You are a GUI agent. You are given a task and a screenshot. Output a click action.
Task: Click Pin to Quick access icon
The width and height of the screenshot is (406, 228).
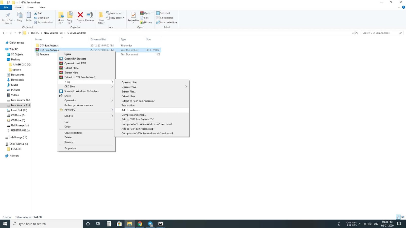[x=8, y=15]
